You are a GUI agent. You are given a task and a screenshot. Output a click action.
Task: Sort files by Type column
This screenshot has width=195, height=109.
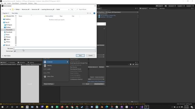pyautogui.click(x=61, y=16)
